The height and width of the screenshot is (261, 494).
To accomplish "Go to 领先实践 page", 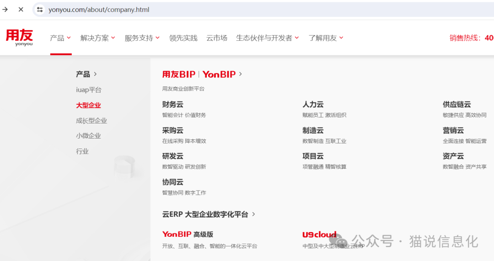I will (183, 38).
